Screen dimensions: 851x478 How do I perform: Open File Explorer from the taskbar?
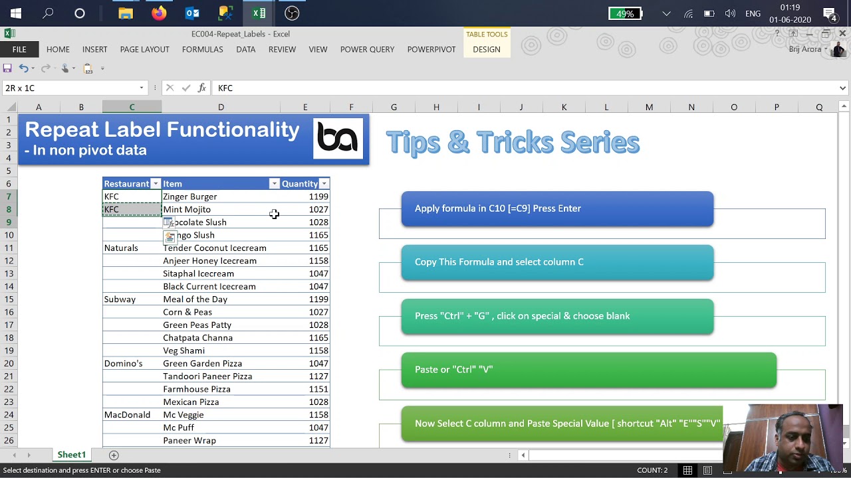tap(125, 13)
